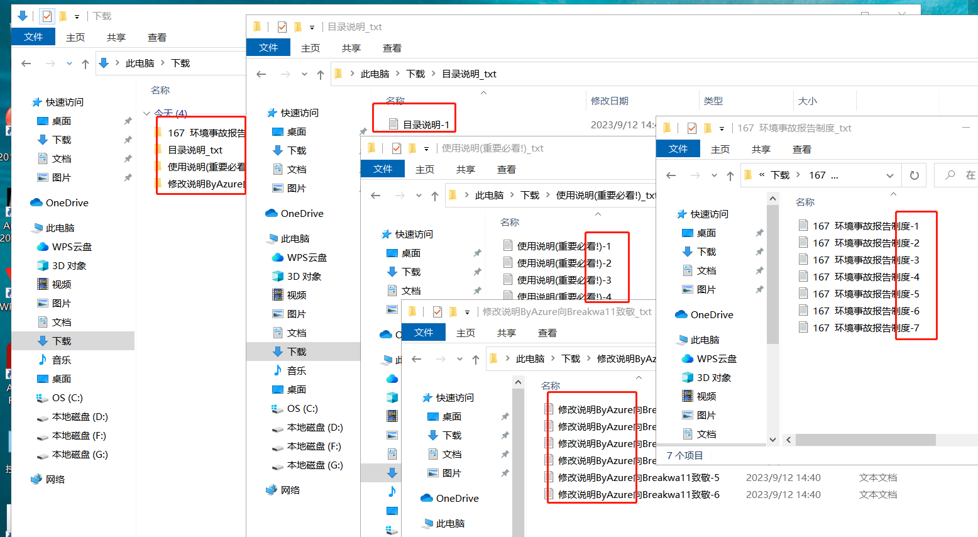The image size is (978, 537).
Task: Open 查看 tab in the 下载 window
Action: (157, 37)
